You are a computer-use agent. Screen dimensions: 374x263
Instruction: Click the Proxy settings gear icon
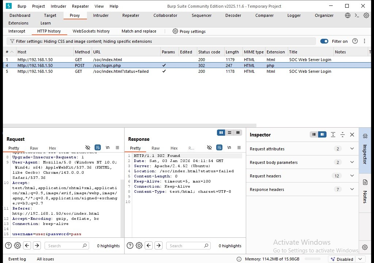tap(175, 31)
